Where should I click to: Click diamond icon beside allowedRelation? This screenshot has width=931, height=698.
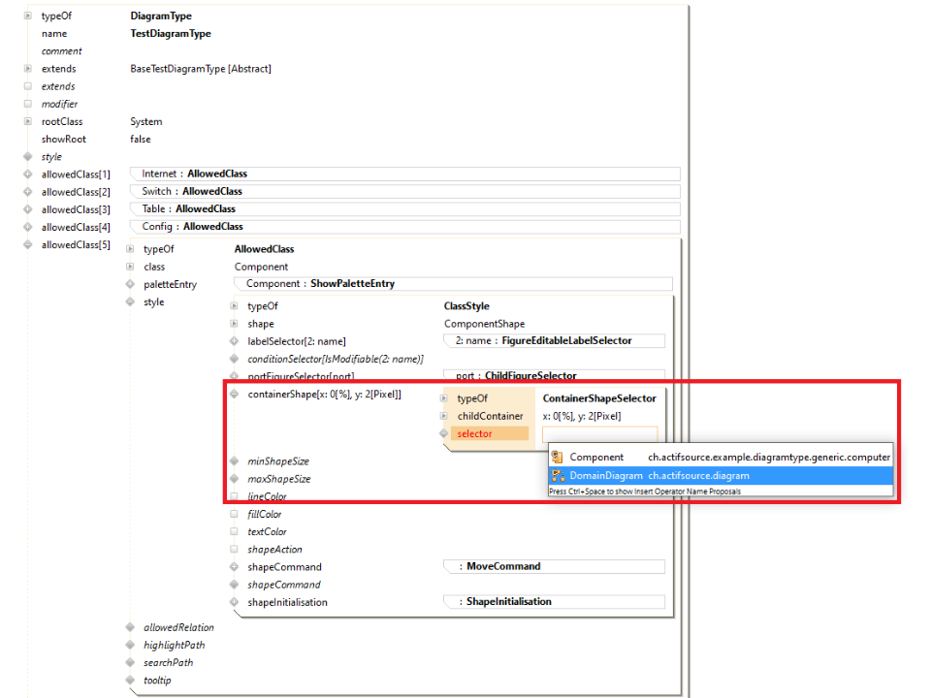click(x=130, y=627)
